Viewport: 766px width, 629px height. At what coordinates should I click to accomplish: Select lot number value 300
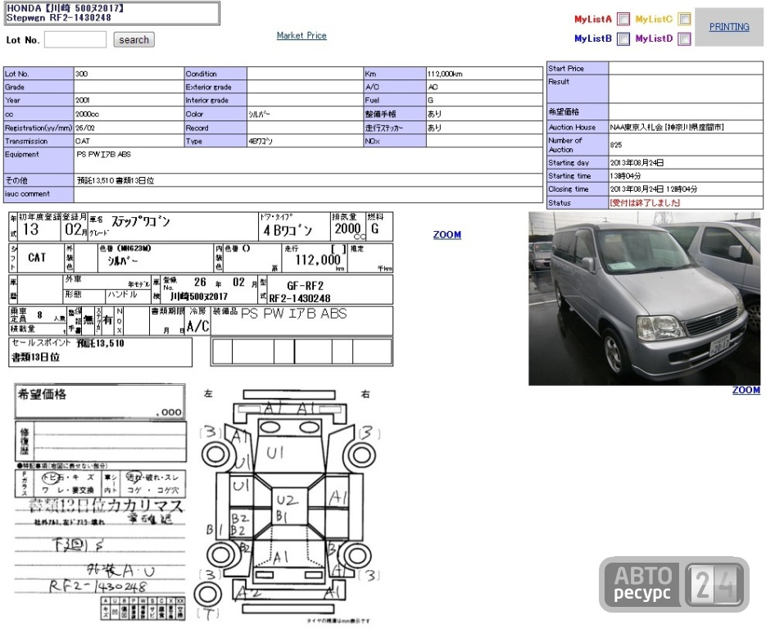coord(81,74)
